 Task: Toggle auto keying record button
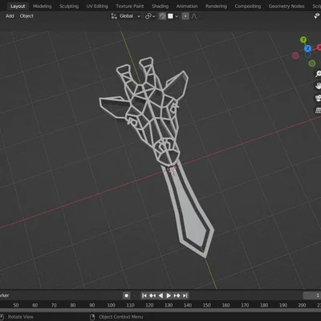(x=127, y=295)
